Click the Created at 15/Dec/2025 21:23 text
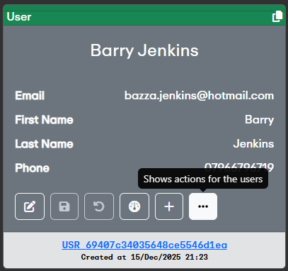This screenshot has width=288, height=271. coord(144,257)
